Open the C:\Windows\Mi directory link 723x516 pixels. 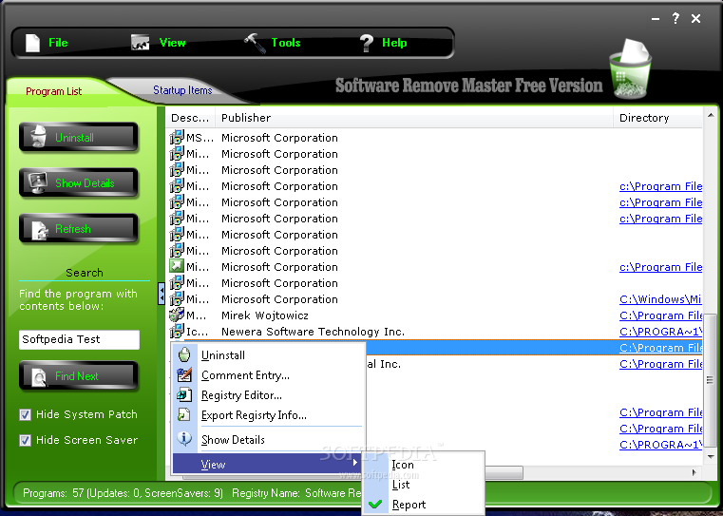coord(660,299)
